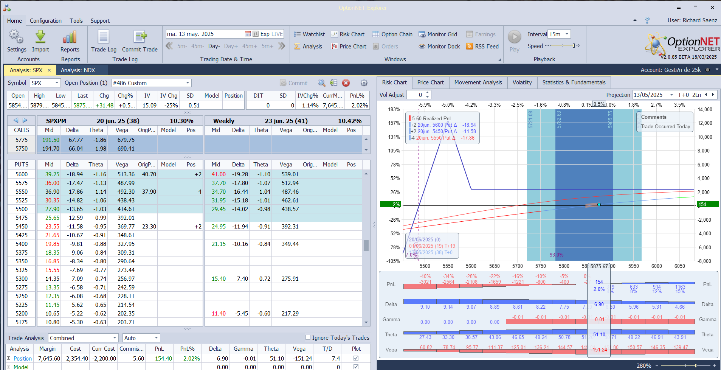Click the green grid icon beside the magnifier

(x=333, y=83)
